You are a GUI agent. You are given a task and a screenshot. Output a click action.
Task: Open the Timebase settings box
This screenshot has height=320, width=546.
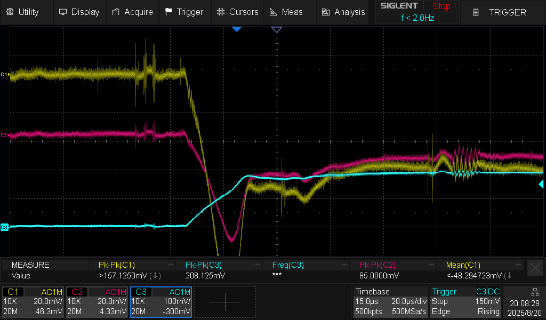pyautogui.click(x=390, y=302)
